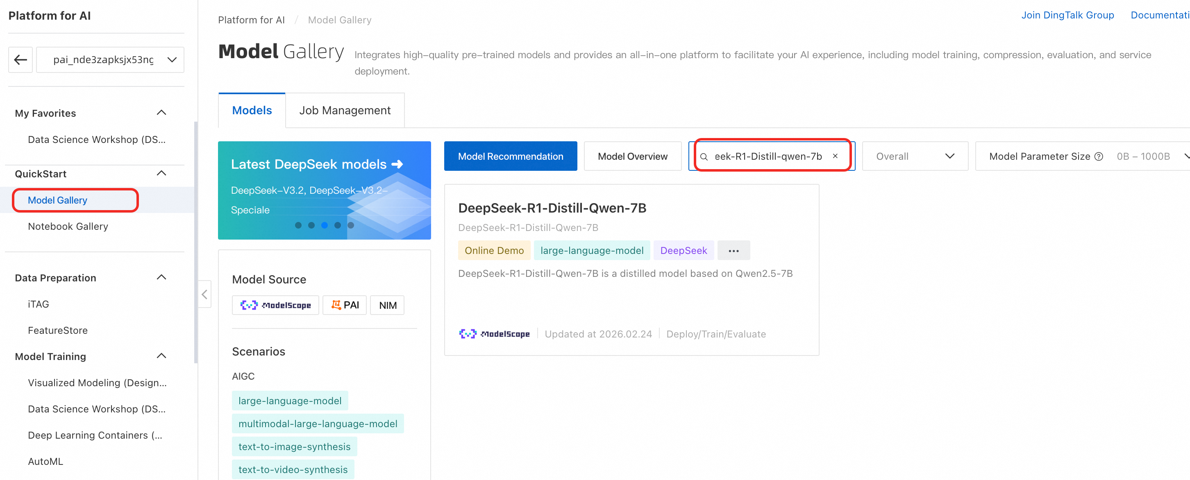Click the arrow icon on the DeepSeek banner
The width and height of the screenshot is (1190, 480).
[x=397, y=164]
